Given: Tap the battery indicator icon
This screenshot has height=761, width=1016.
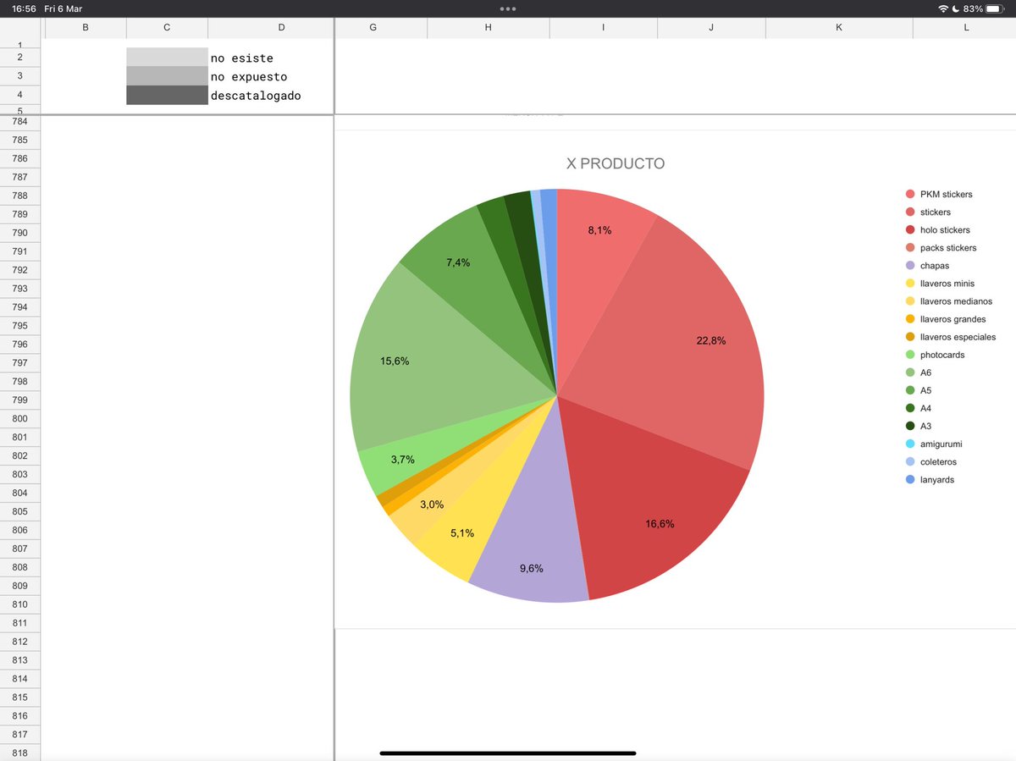Looking at the screenshot, I should [995, 8].
